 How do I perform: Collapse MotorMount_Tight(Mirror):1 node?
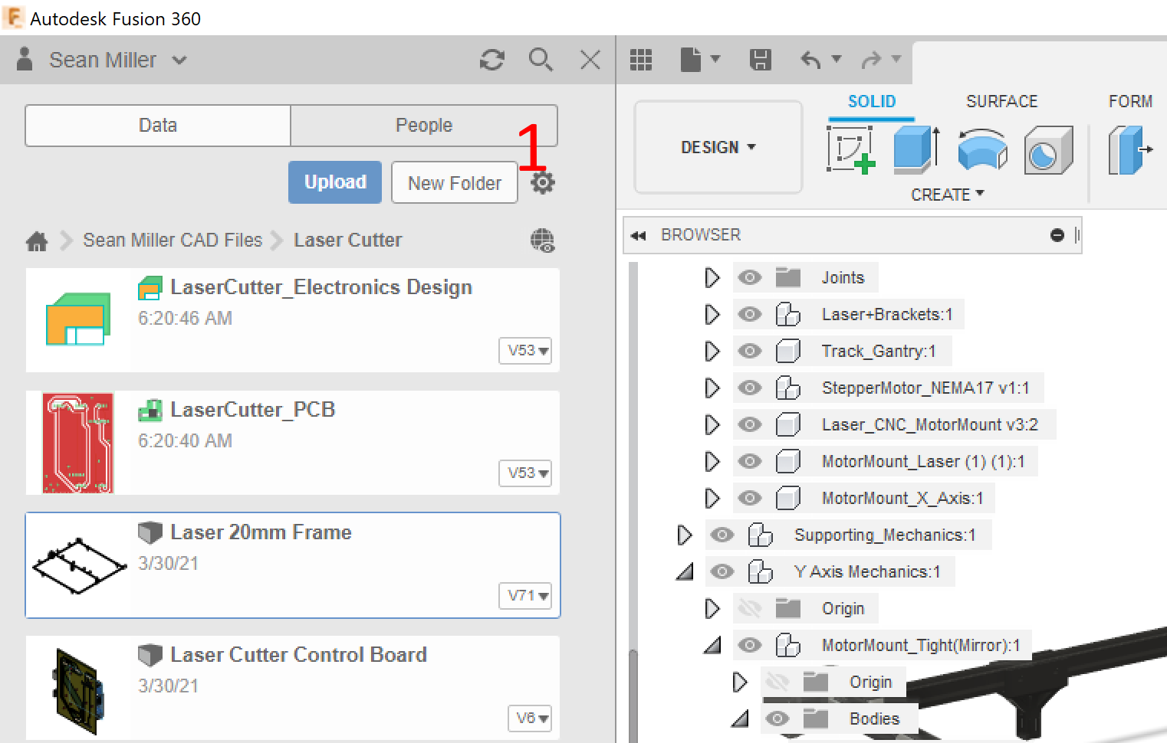(712, 645)
